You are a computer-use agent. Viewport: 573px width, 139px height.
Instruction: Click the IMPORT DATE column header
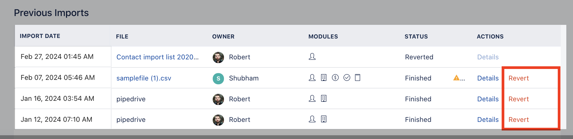(x=40, y=36)
